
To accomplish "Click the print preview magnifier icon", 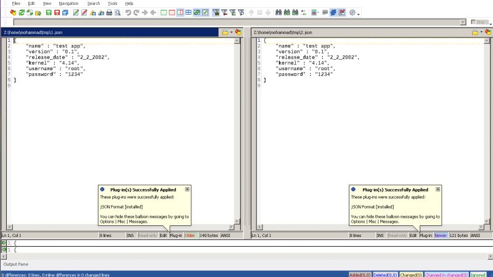I will [x=118, y=12].
